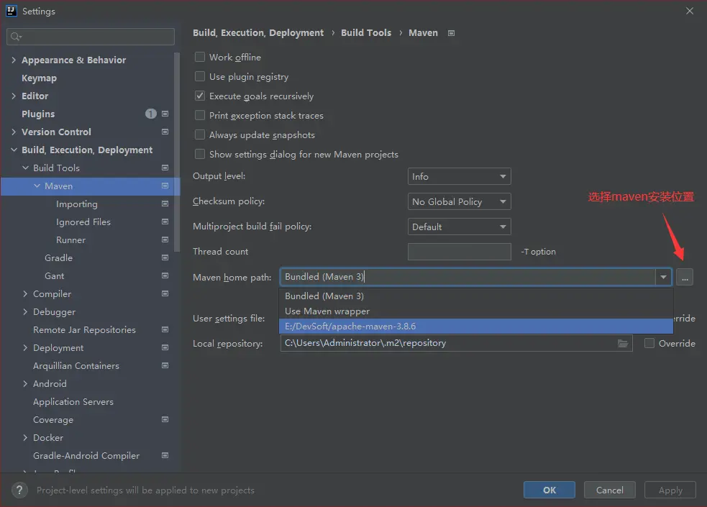Click the search icon in settings search box
Viewport: 707px width, 507px height.
click(16, 37)
